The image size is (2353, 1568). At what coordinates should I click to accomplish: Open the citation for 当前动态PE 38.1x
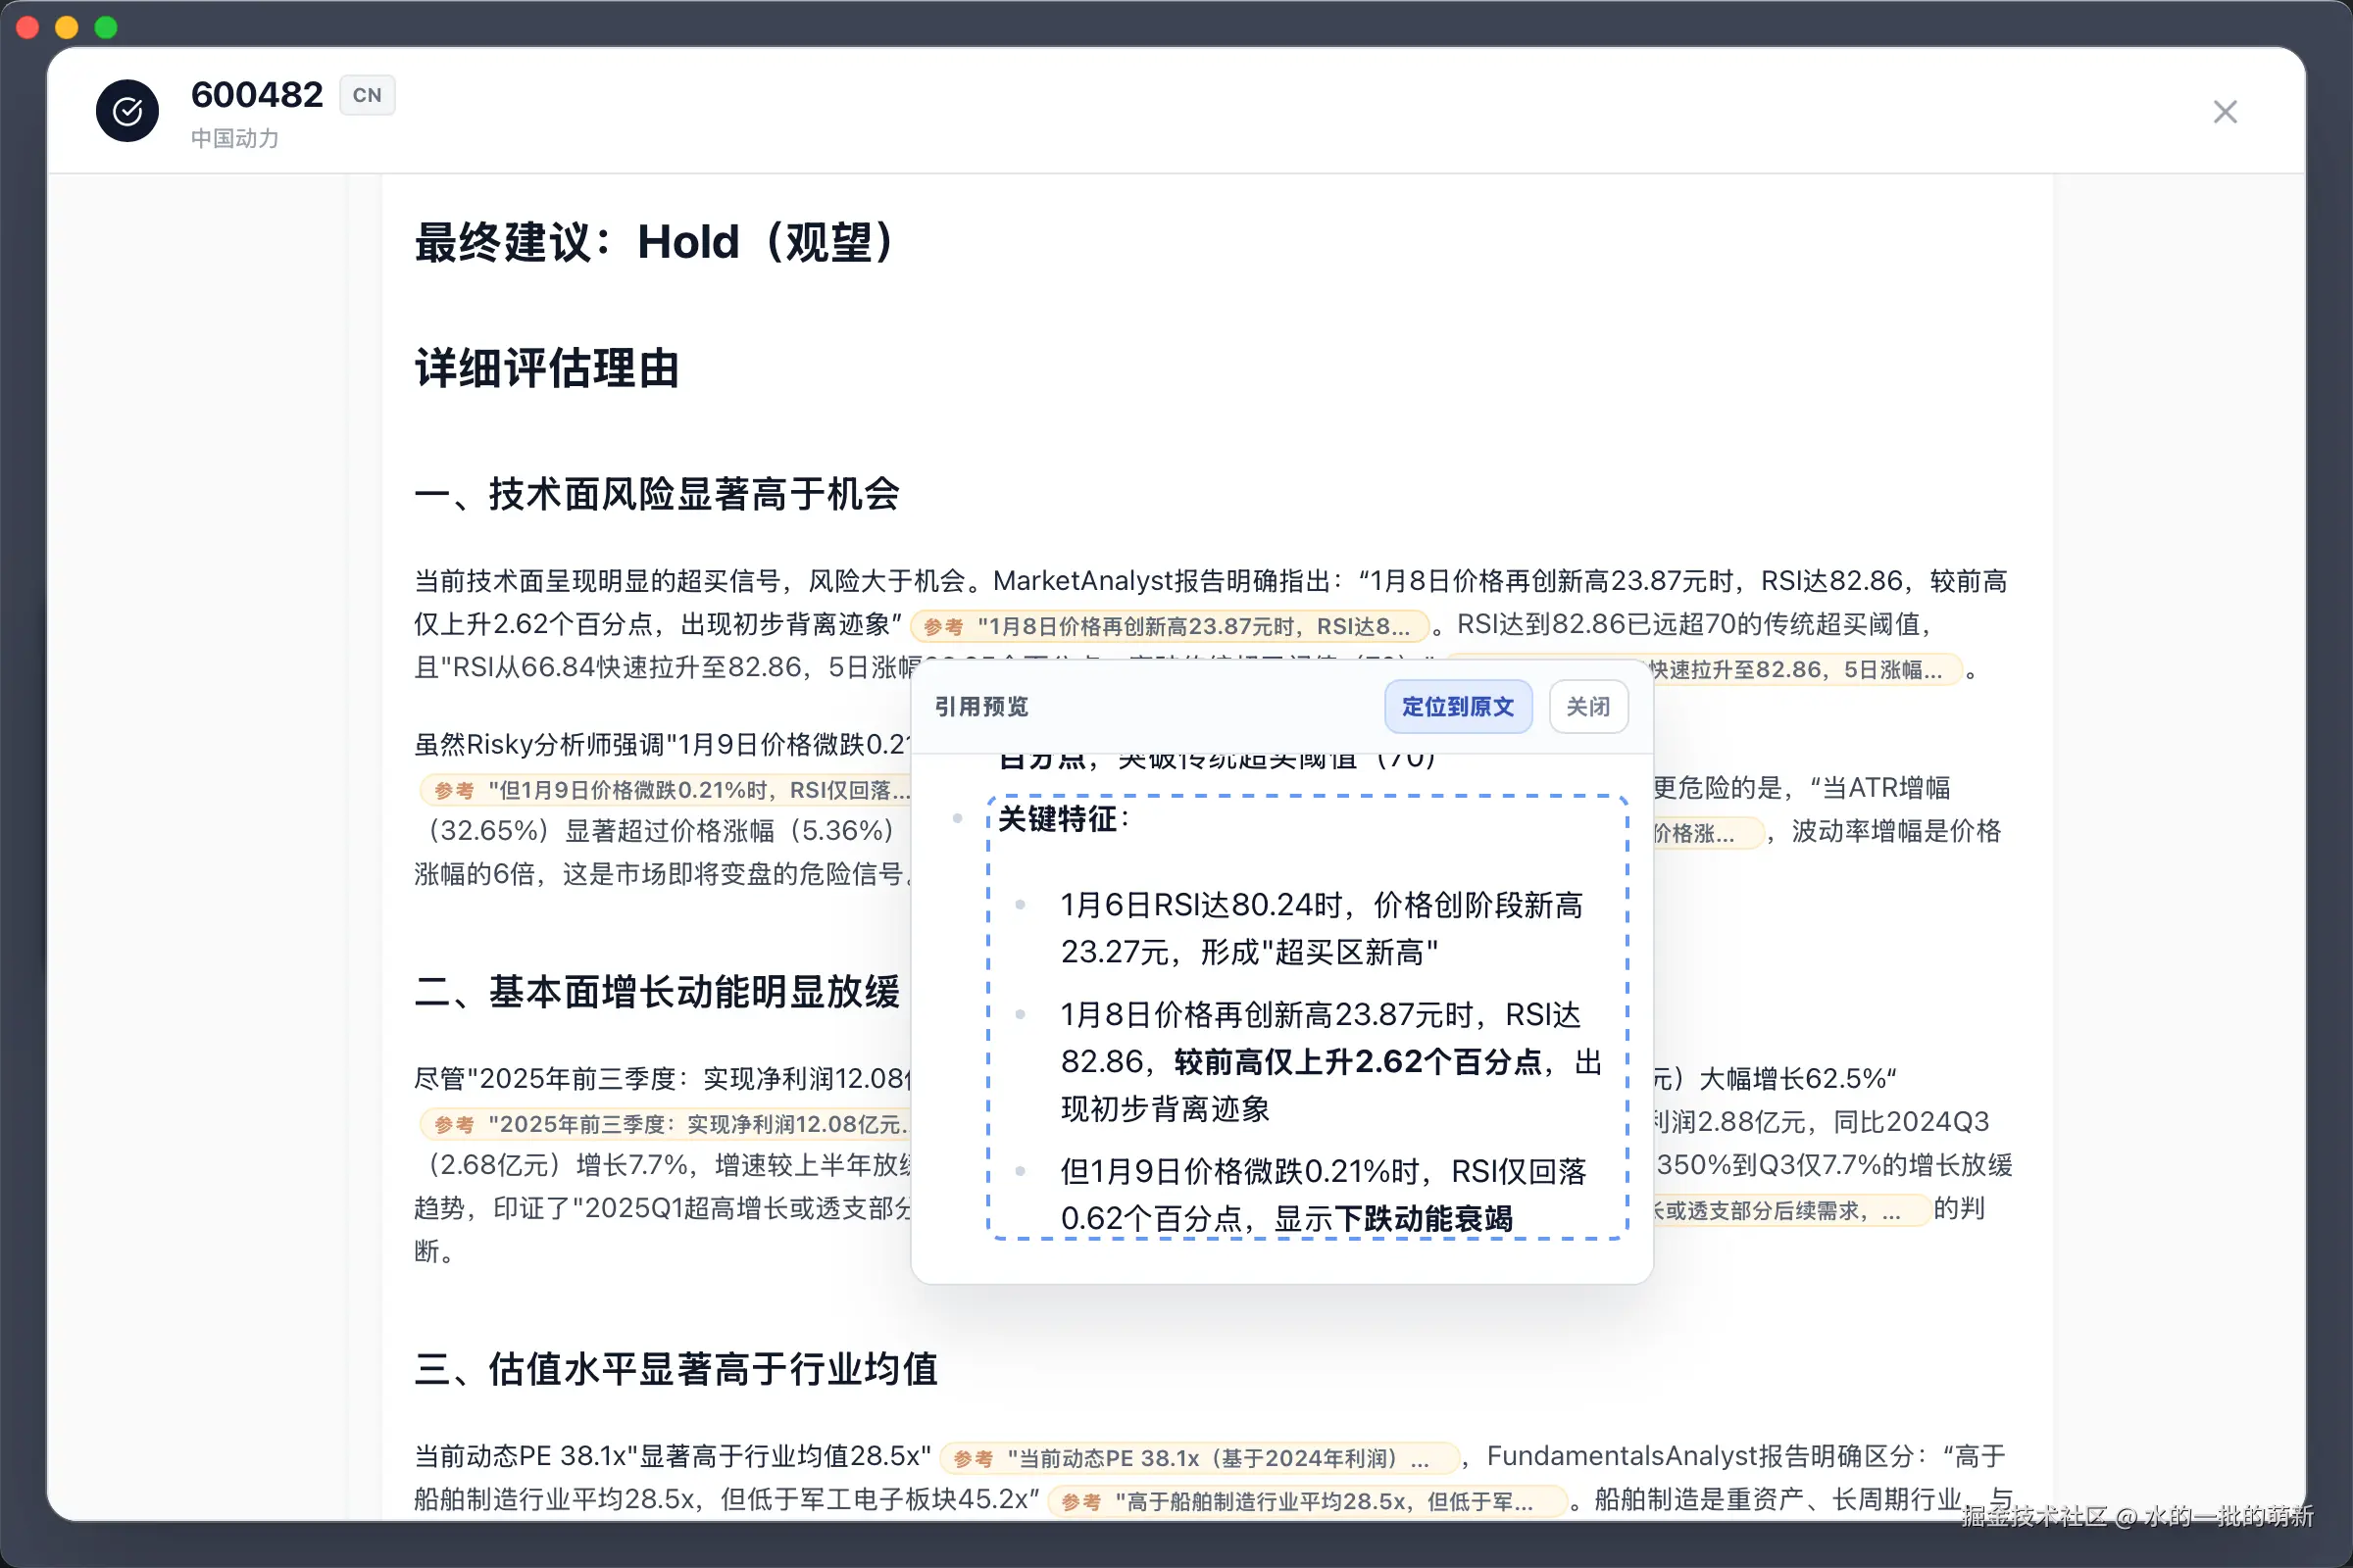(x=1198, y=1457)
